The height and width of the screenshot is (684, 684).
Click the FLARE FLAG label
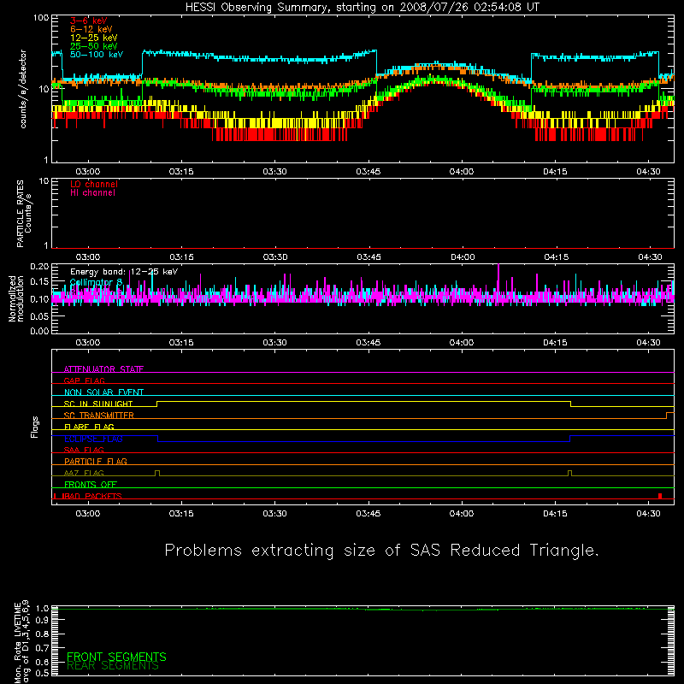point(89,427)
